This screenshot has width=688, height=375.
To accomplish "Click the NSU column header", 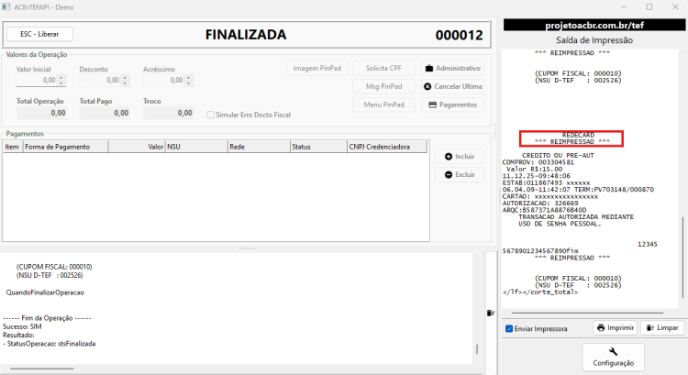I will pos(196,147).
